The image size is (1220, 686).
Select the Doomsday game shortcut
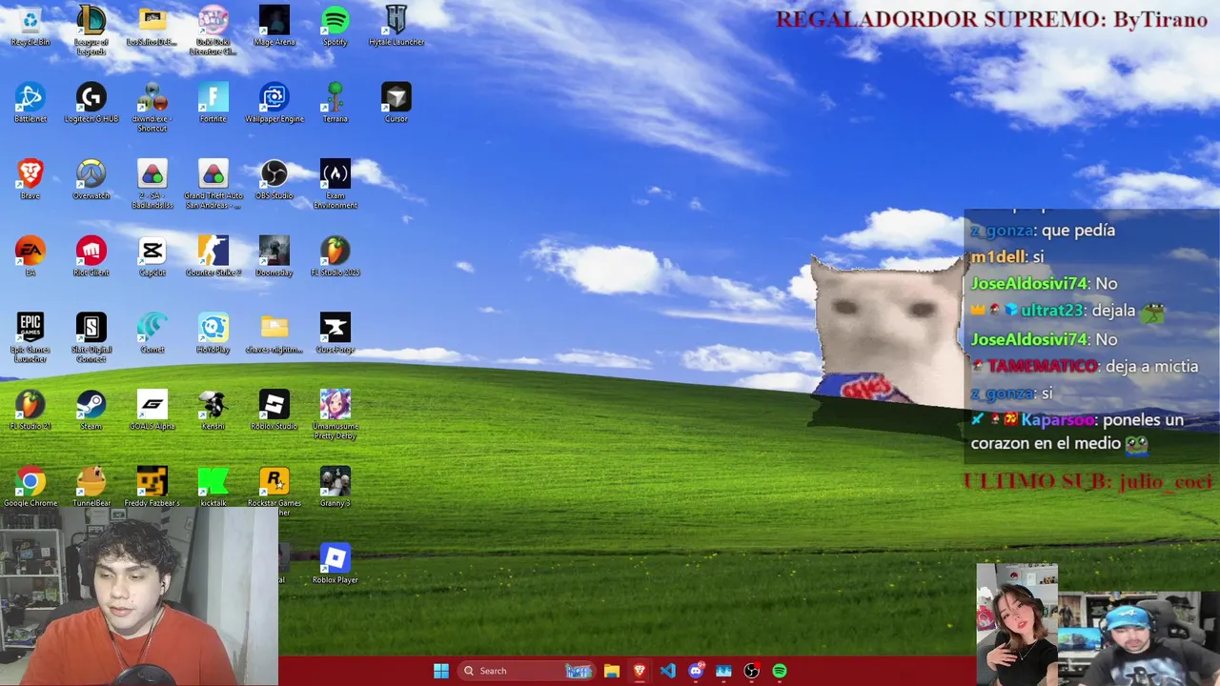tap(274, 256)
